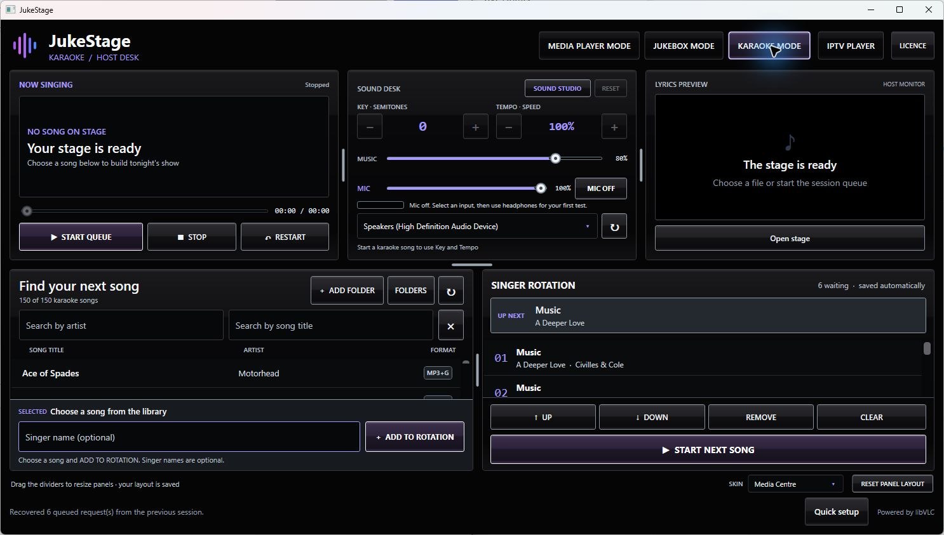Adjust the Music volume slider
Image resolution: width=944 pixels, height=535 pixels.
[x=494, y=159]
